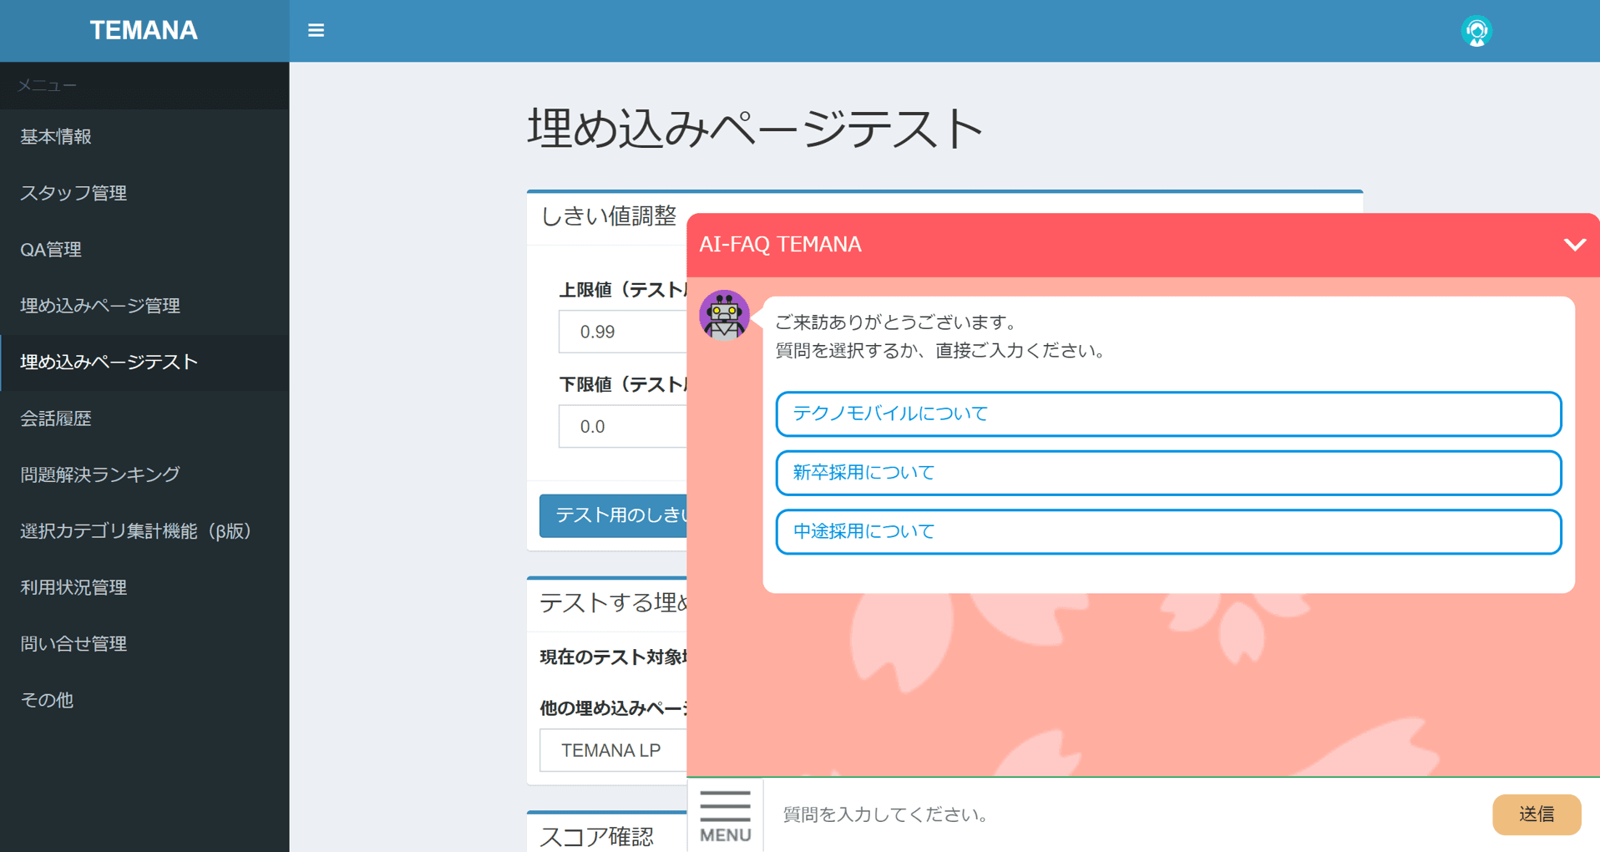Open 基本情報 in the sidebar
This screenshot has width=1600, height=852.
click(x=56, y=137)
